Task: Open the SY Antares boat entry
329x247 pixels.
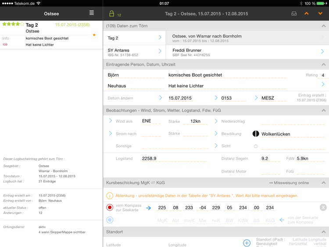Action: coord(135,52)
